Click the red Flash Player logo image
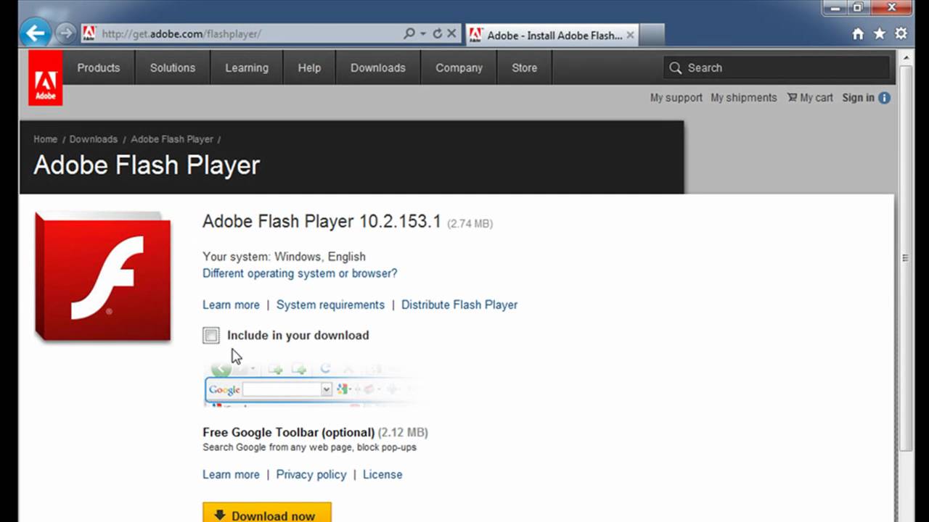The image size is (929, 522). (x=103, y=276)
